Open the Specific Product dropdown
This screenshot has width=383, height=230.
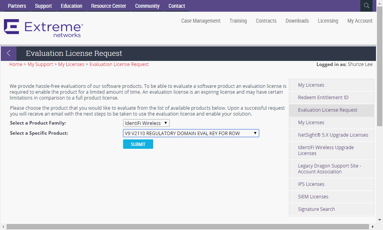[191, 133]
